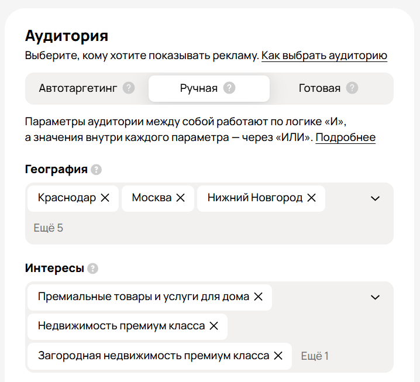Show help tooltip for Автотаргетинг
The height and width of the screenshot is (382, 420).
tap(129, 88)
